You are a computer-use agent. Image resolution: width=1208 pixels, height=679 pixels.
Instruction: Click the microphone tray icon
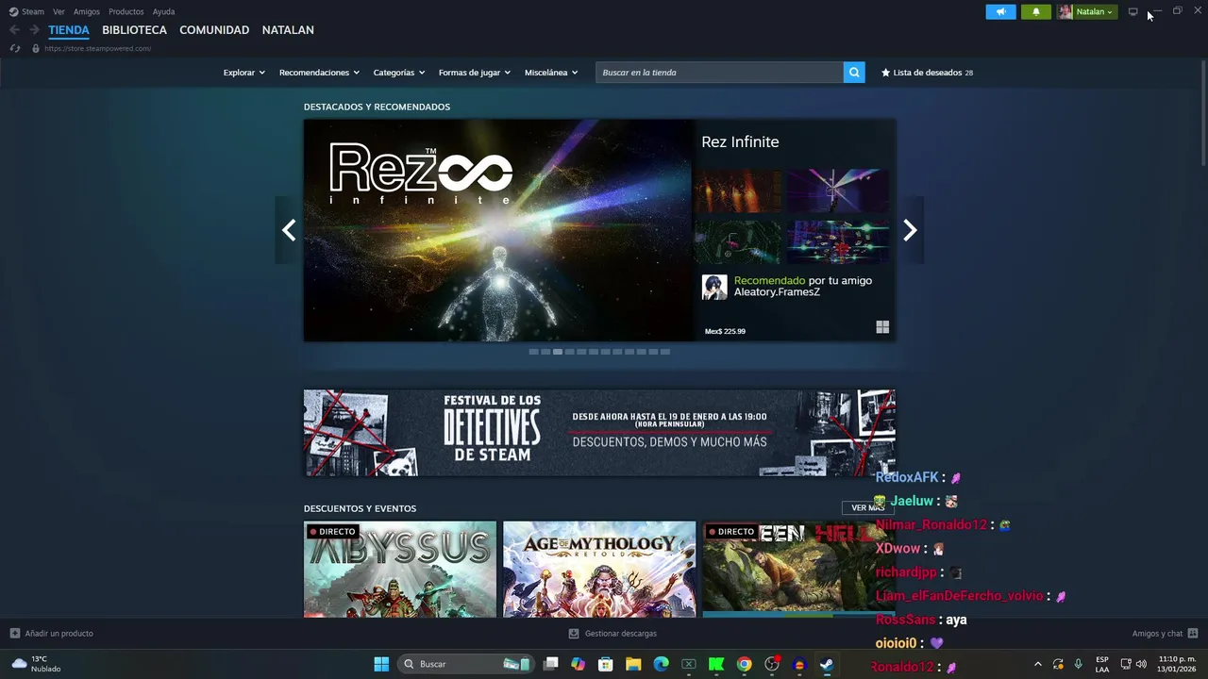coord(1079,664)
